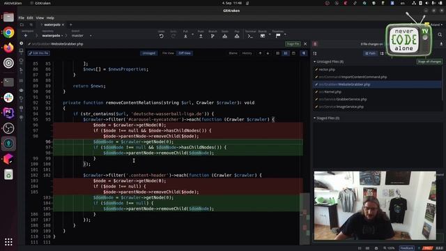Select the inline diff view icon

tap(285, 53)
